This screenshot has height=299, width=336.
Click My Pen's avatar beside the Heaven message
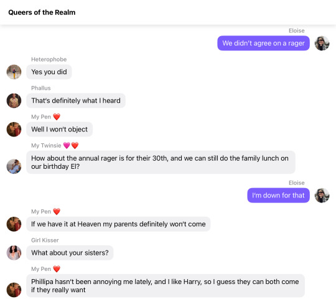tap(14, 224)
